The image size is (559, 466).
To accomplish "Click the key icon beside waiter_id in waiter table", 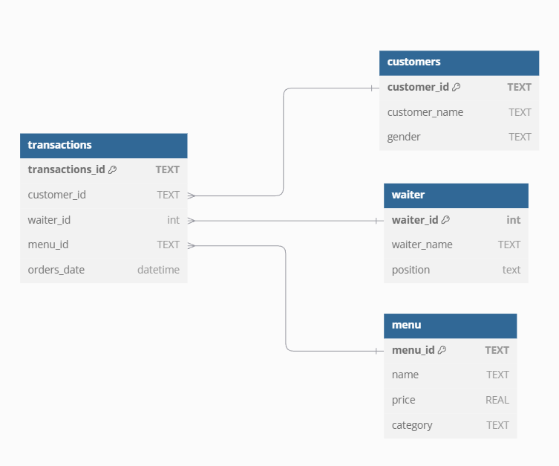I will coord(445,220).
